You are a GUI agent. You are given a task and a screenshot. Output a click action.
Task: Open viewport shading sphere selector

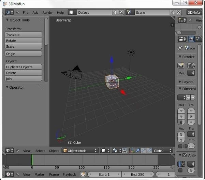(105, 150)
